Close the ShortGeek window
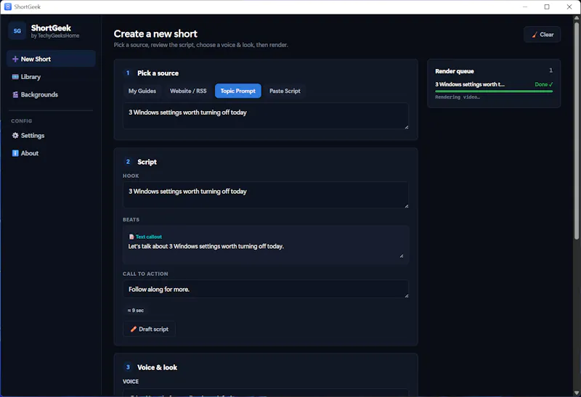The image size is (581, 397). (x=569, y=7)
